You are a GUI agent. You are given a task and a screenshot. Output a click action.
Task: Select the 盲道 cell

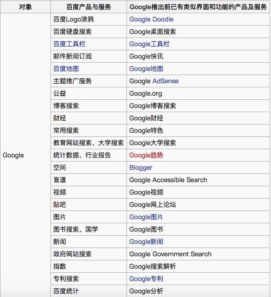[88, 180]
